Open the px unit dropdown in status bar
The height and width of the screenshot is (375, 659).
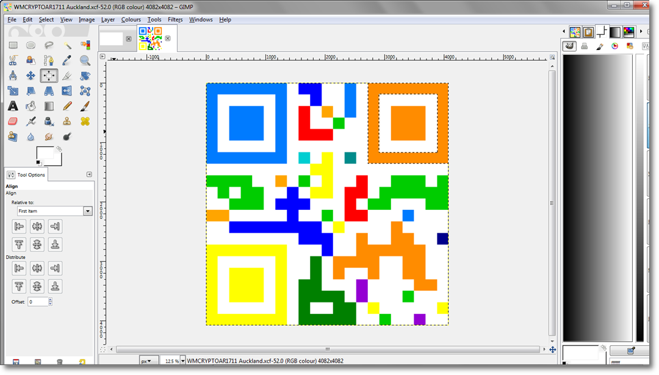point(148,361)
